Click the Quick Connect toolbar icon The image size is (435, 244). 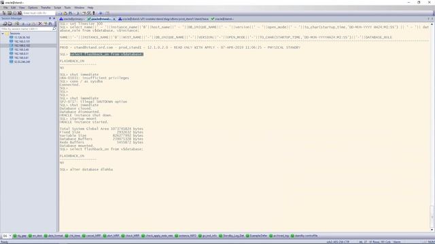[14, 13]
